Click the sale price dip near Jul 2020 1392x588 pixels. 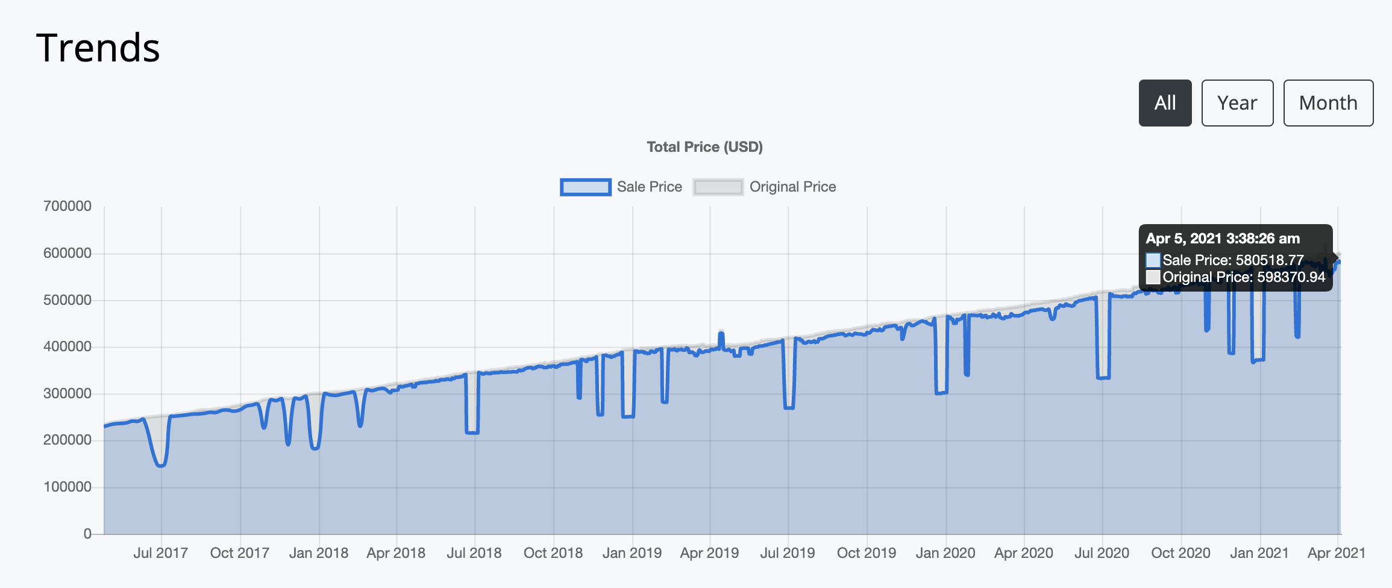point(1103,378)
